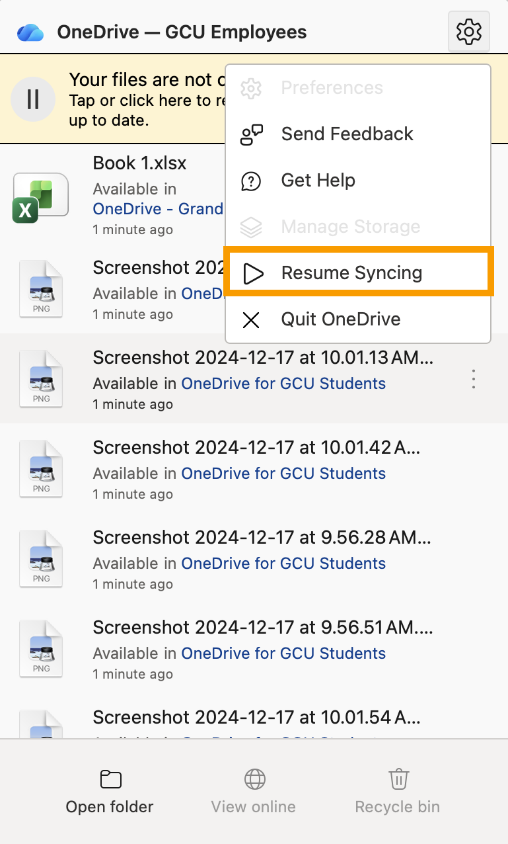The height and width of the screenshot is (844, 508).
Task: Click the pause icon in sync banner
Action: coord(33,99)
